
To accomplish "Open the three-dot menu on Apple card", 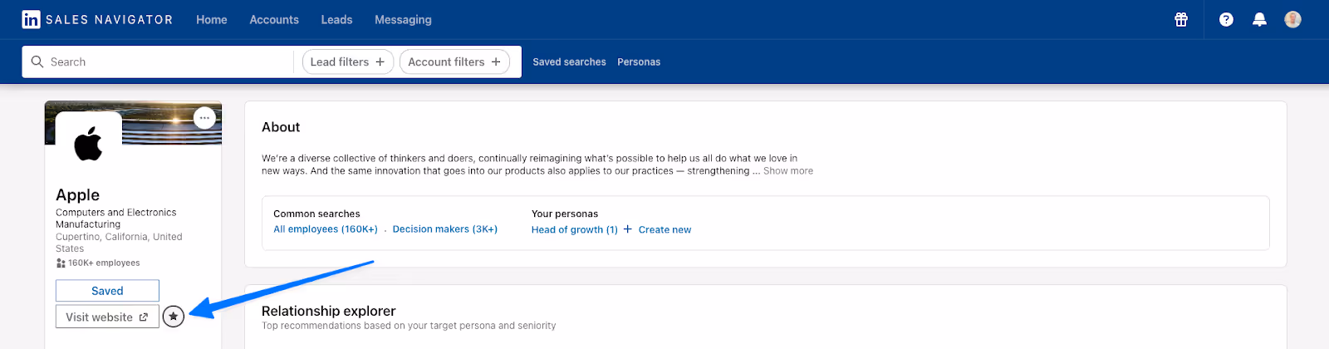I will (x=204, y=118).
